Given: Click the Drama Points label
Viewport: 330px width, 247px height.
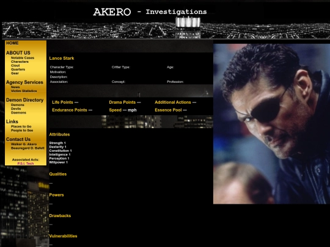Looking at the screenshot, I should (x=122, y=102).
